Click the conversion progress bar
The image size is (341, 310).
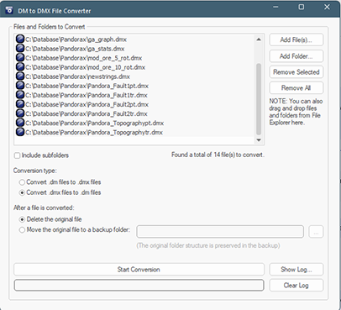point(139,285)
